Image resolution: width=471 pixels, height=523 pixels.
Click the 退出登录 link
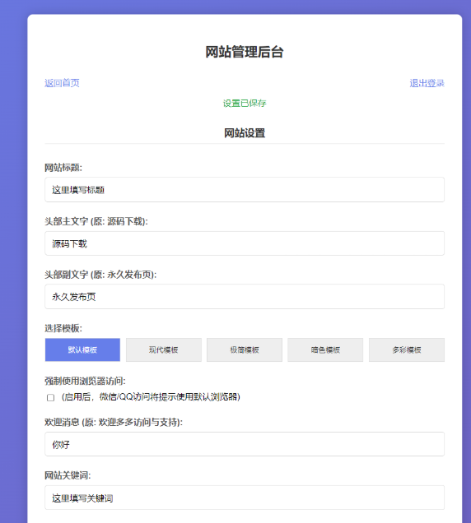(427, 83)
